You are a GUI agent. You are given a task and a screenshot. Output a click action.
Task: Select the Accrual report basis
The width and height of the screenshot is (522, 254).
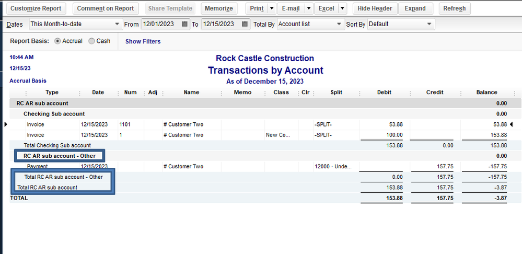point(57,41)
